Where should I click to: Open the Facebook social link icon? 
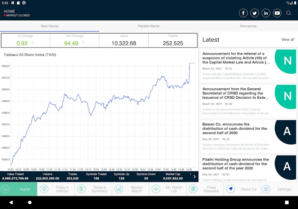pos(243,13)
